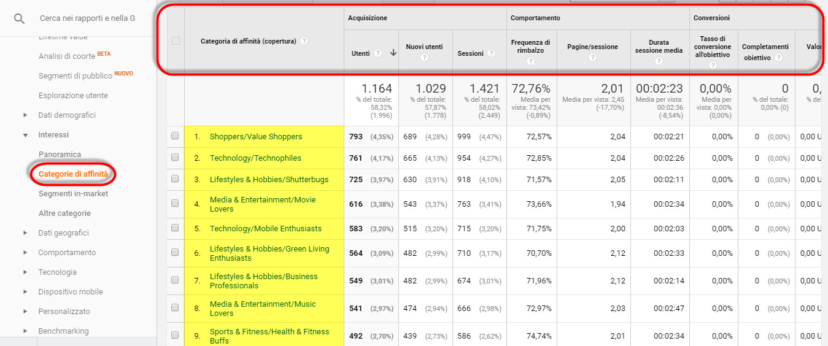Open help icon beside Categoria di affinità header
The height and width of the screenshot is (346, 828).
pos(304,41)
